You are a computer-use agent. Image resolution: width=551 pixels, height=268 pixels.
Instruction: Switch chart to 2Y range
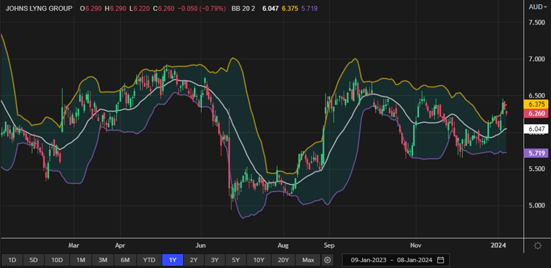point(194,260)
